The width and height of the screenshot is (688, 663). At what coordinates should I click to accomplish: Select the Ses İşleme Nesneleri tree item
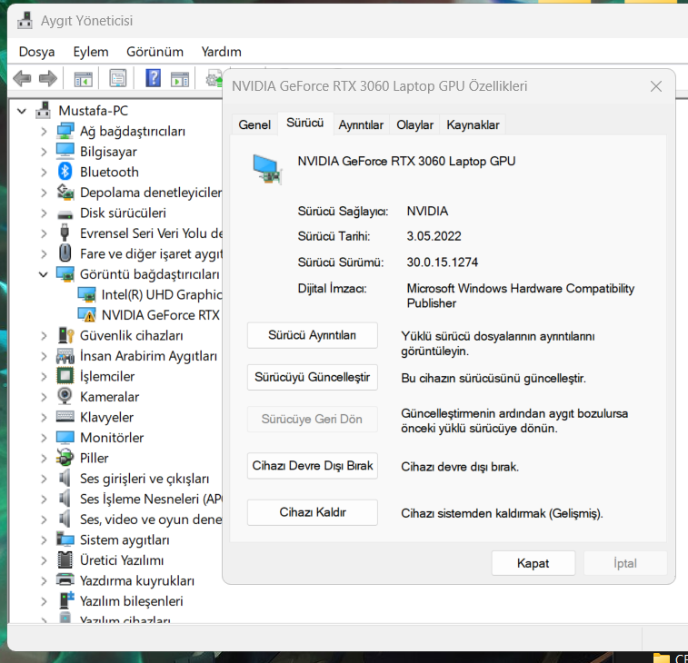[x=151, y=499]
